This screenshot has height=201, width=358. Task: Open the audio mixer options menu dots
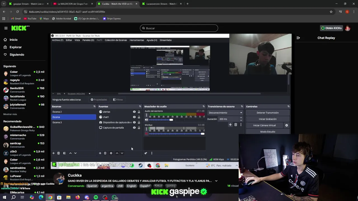click(152, 153)
